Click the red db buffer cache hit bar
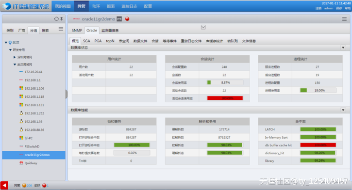This screenshot has width=352, height=190. click(x=318, y=145)
